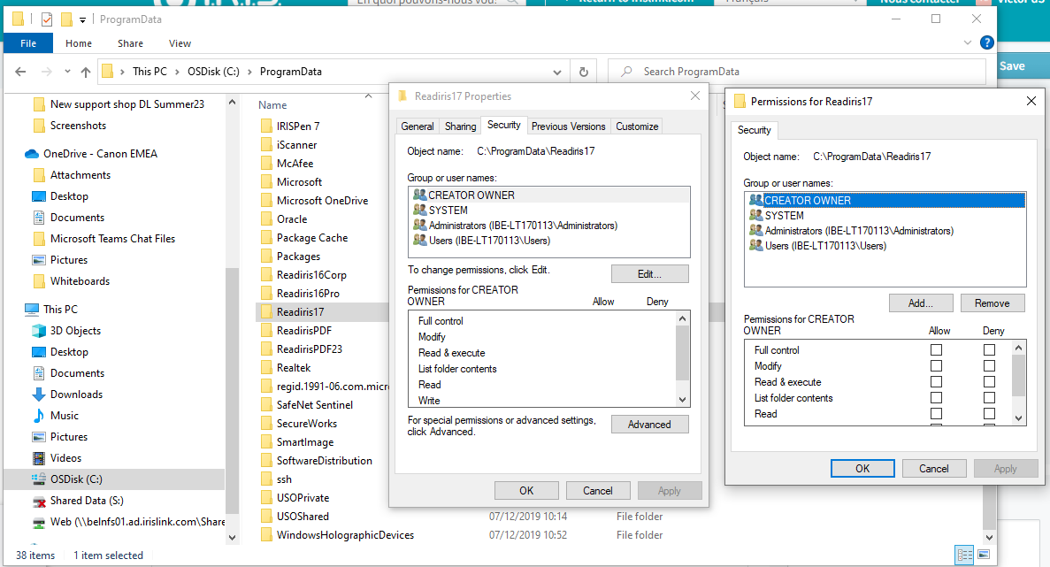The height and width of the screenshot is (567, 1050).
Task: Open Quick Access Toolbar customize dropdown
Action: pos(82,20)
